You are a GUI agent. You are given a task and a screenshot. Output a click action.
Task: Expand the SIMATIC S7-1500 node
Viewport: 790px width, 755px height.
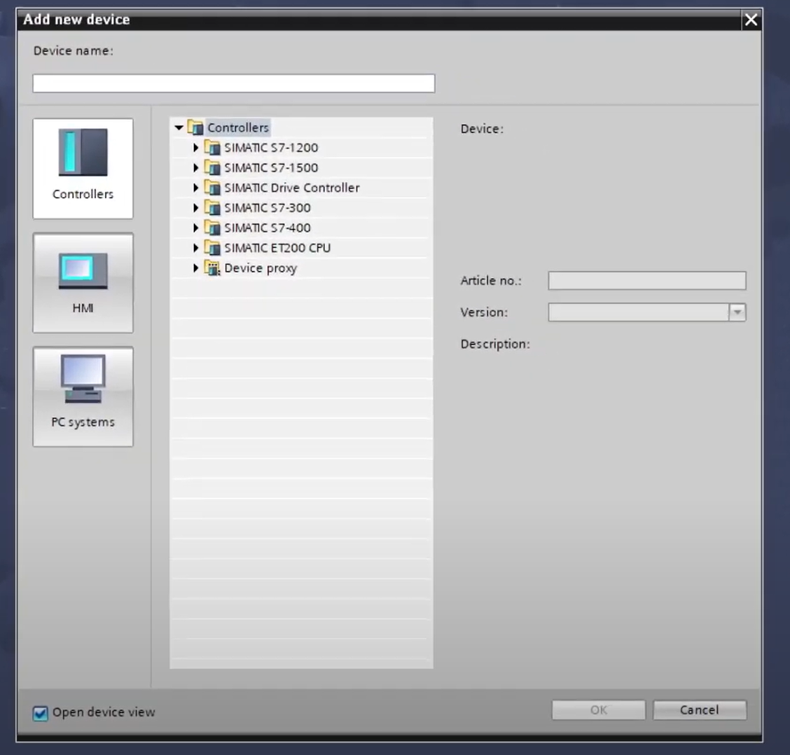196,168
